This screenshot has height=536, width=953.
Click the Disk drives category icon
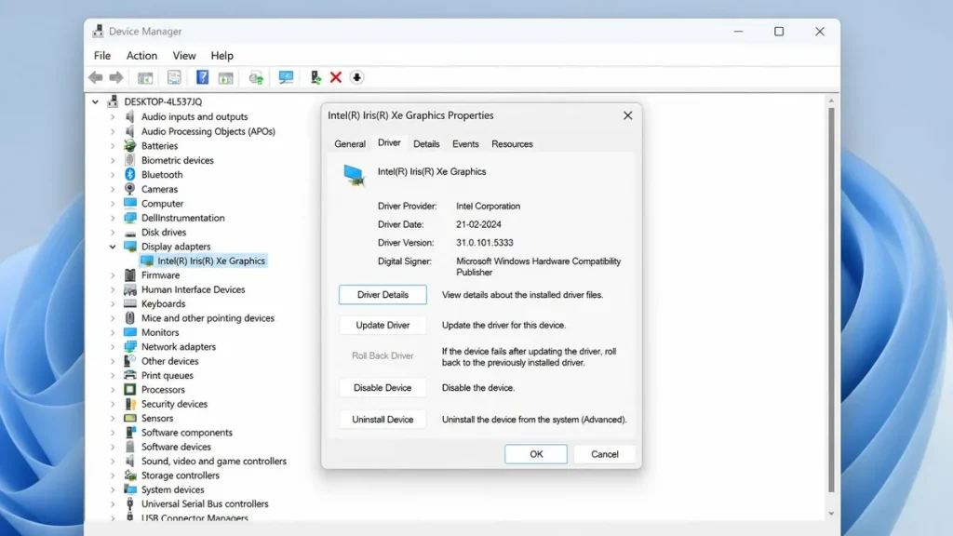coord(130,232)
